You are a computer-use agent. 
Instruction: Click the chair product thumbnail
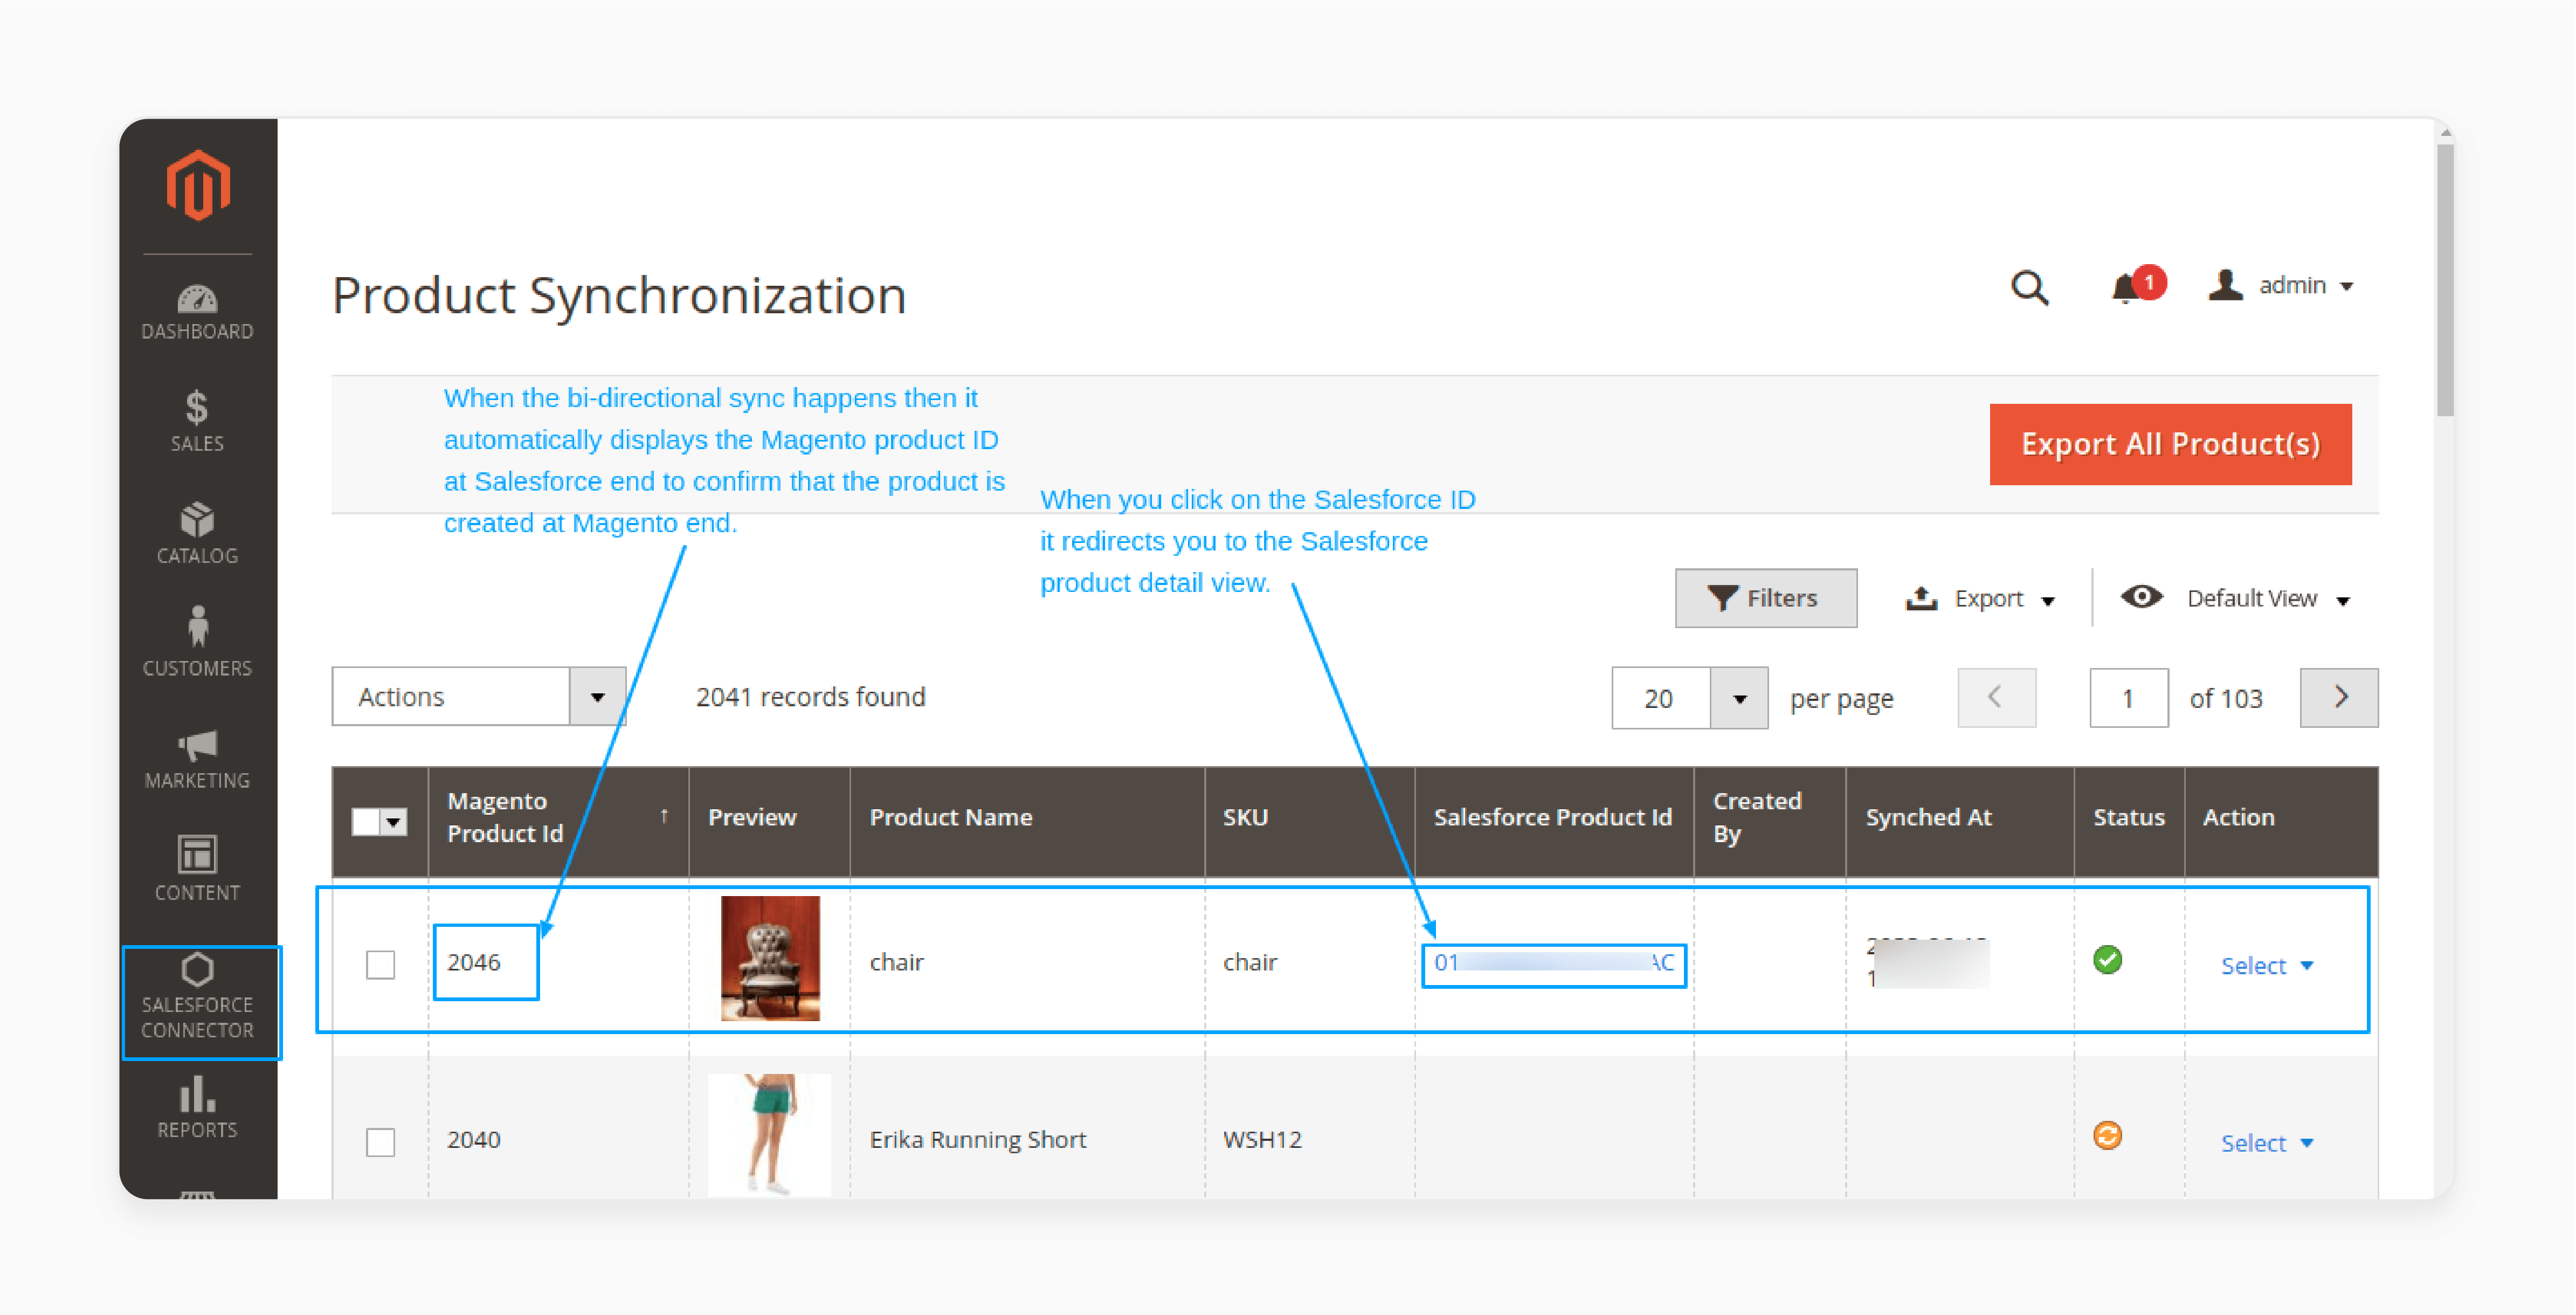[x=770, y=958]
